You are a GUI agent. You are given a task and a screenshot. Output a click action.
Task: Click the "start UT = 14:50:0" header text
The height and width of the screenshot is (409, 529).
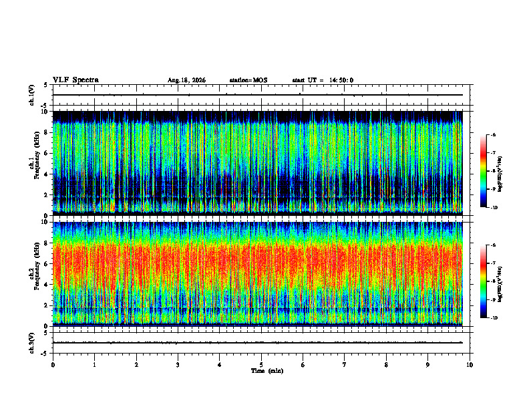click(x=323, y=80)
